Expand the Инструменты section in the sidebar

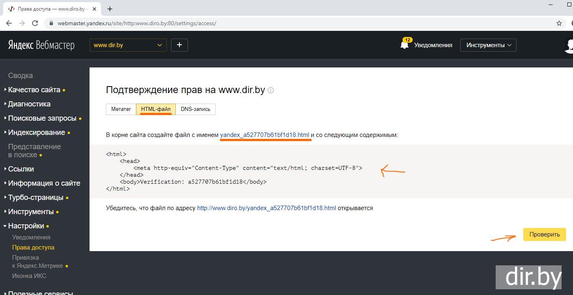point(31,212)
